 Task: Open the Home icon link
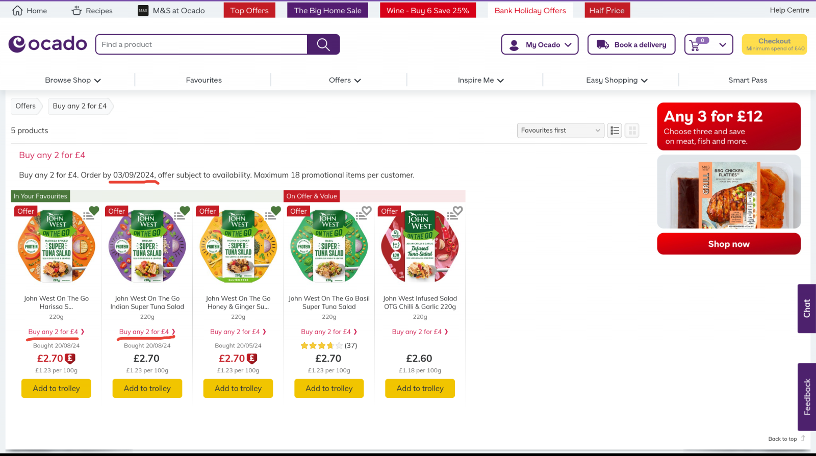coord(17,11)
